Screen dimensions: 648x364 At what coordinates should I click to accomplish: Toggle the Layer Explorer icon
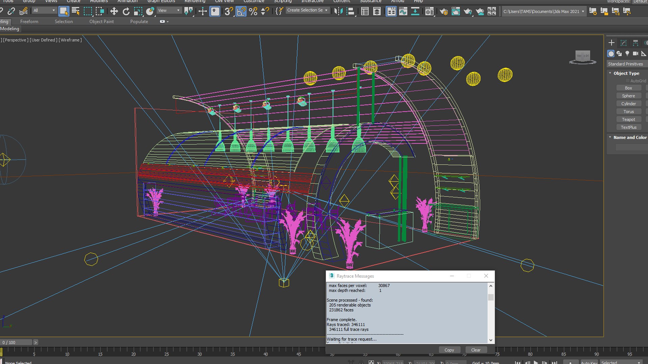point(377,11)
